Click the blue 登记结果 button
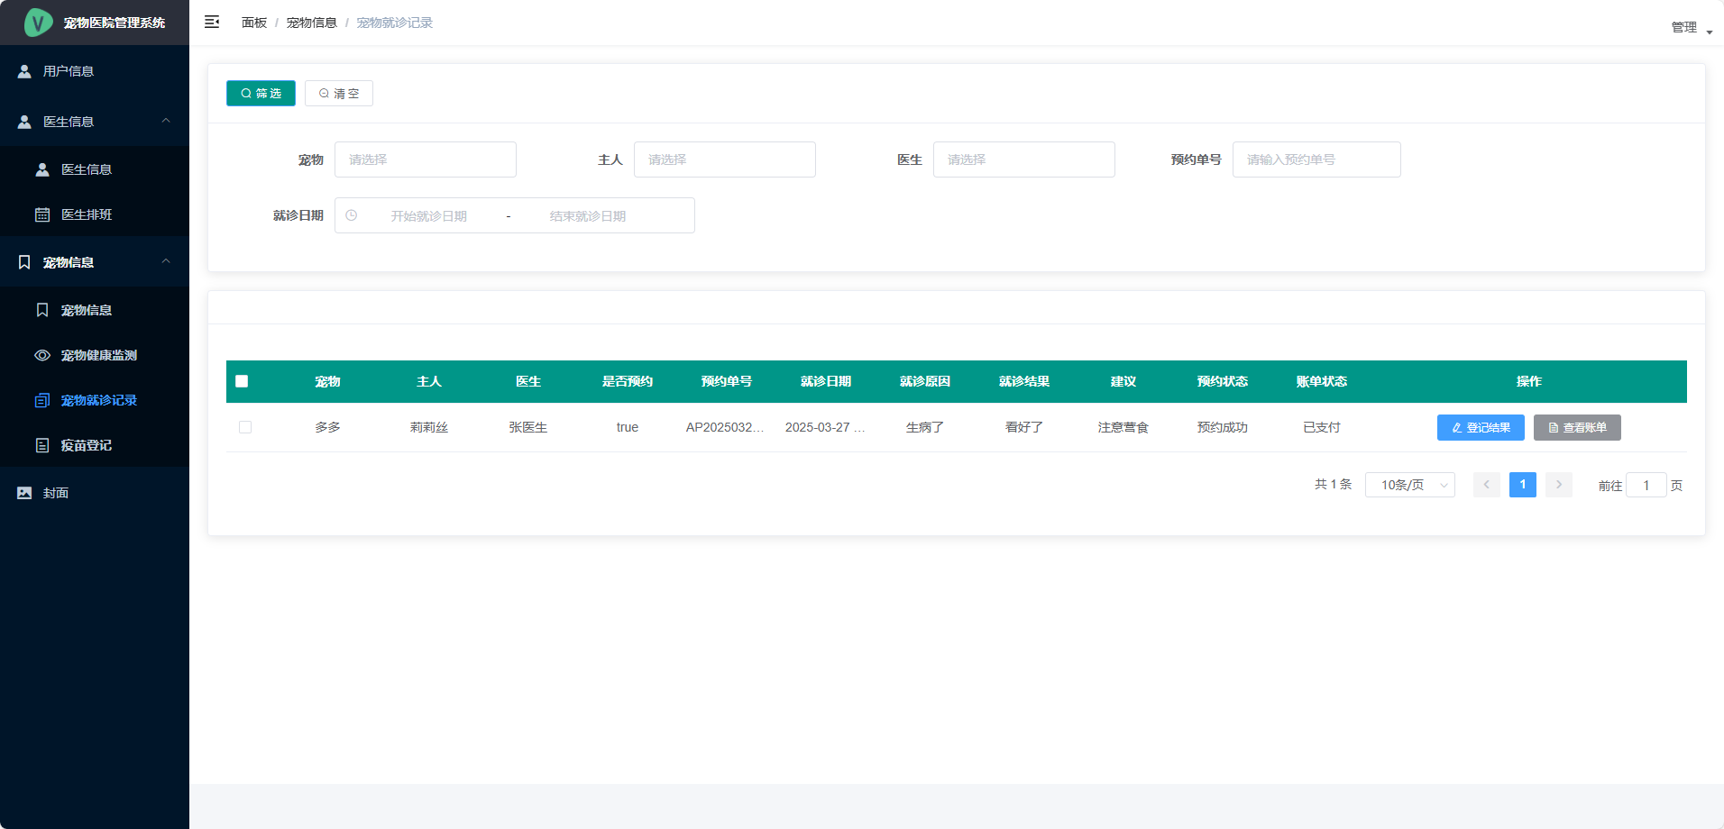Image resolution: width=1724 pixels, height=829 pixels. (1481, 427)
